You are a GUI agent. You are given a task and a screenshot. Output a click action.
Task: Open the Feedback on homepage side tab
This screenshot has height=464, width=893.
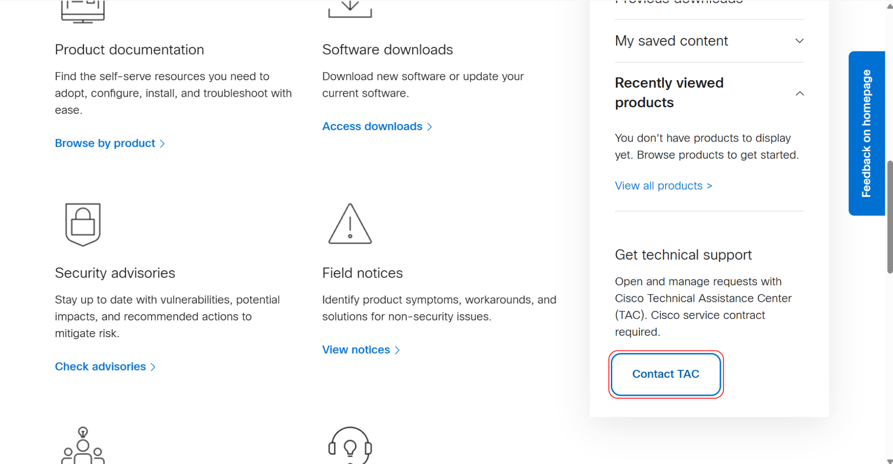click(x=866, y=134)
